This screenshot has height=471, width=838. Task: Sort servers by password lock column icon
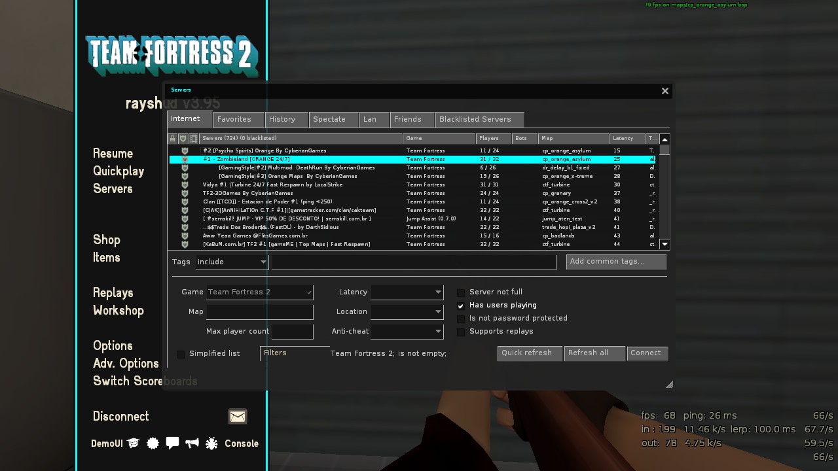173,139
